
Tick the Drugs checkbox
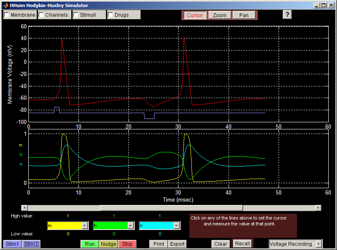click(x=111, y=15)
